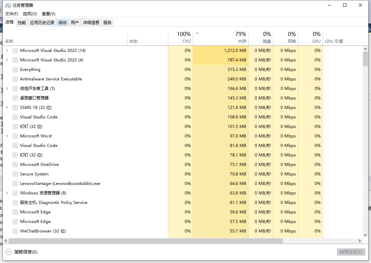Expand Microsoft Visual Studio 2022 (4) group
Screen dimensions: 371x263
(x=7, y=60)
